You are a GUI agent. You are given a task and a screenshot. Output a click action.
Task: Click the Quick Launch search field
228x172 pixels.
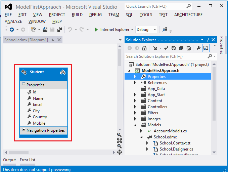click(x=155, y=6)
